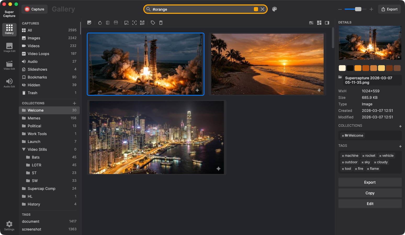Collapse the Video Stills collection
Image resolution: width=405 pixels, height=235 pixels.
point(24,149)
